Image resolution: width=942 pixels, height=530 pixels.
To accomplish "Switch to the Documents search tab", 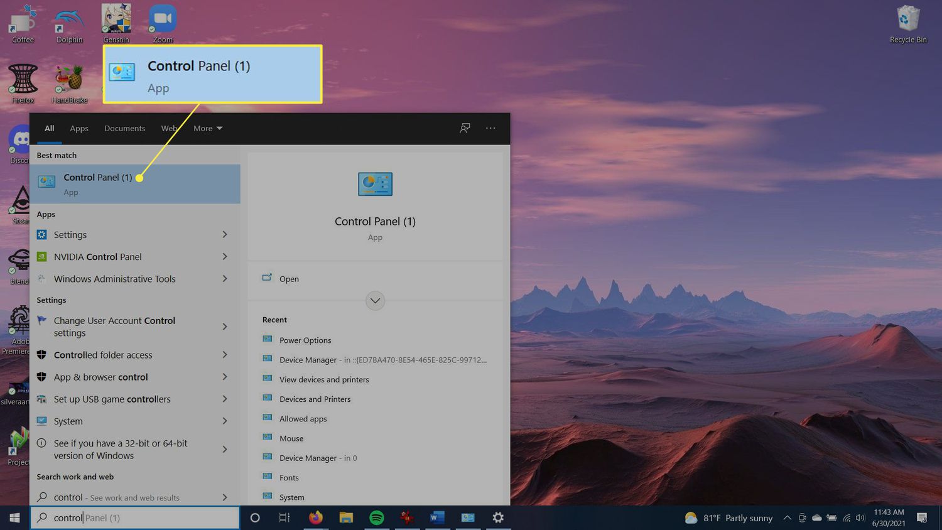I will tap(124, 128).
